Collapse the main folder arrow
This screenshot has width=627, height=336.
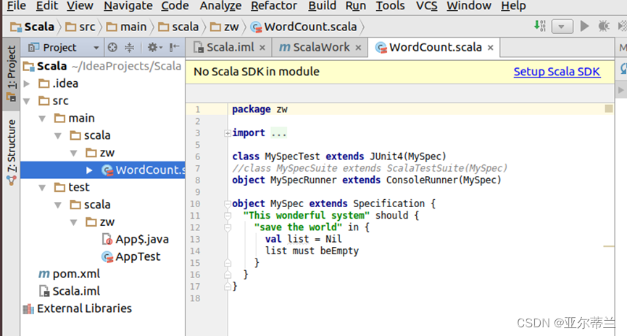(x=42, y=118)
